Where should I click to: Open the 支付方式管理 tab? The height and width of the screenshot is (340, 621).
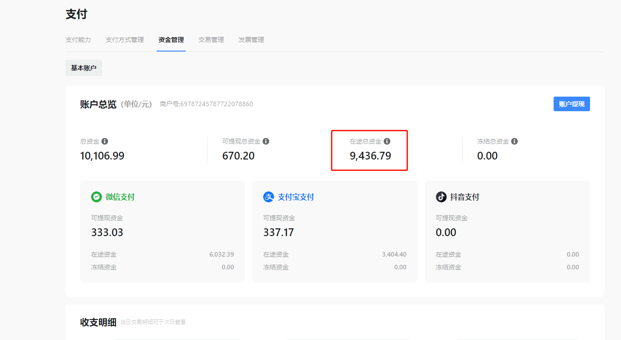coord(125,40)
